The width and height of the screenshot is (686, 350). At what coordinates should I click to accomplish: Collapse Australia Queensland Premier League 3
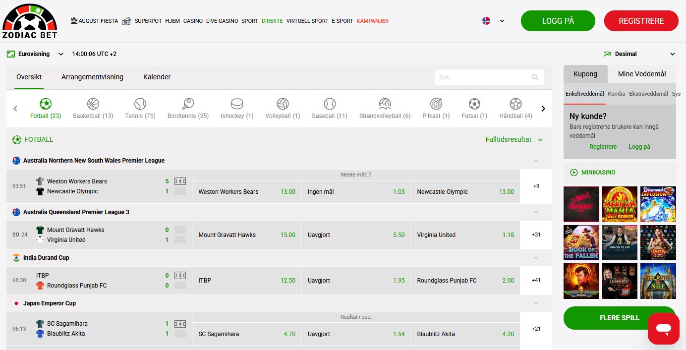536,212
